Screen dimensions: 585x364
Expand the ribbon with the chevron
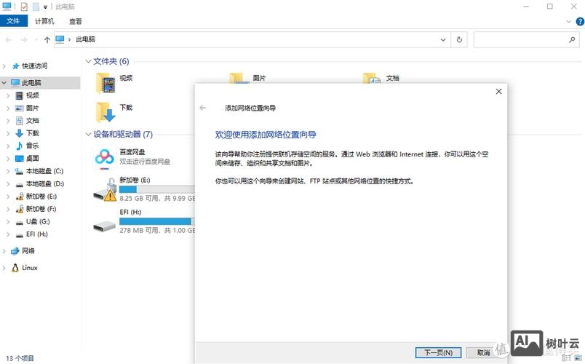coord(568,22)
